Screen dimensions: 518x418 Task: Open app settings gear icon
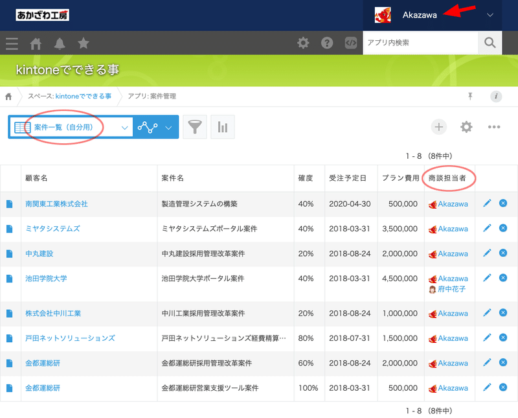point(466,127)
